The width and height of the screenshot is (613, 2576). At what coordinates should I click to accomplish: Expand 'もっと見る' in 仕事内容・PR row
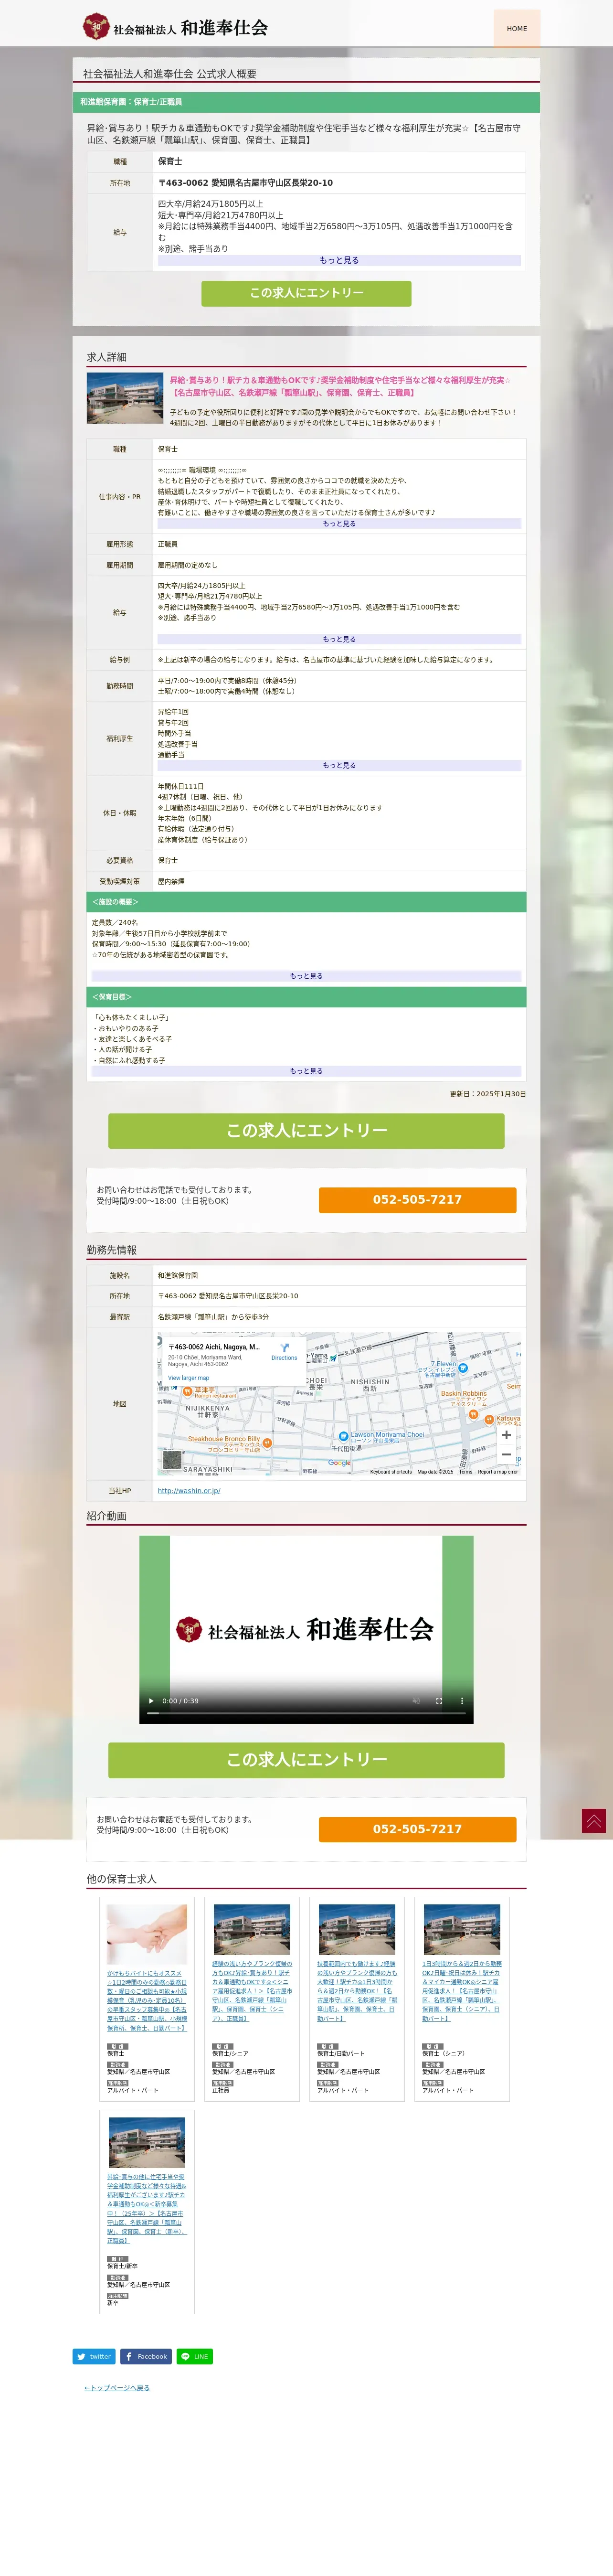pyautogui.click(x=339, y=524)
